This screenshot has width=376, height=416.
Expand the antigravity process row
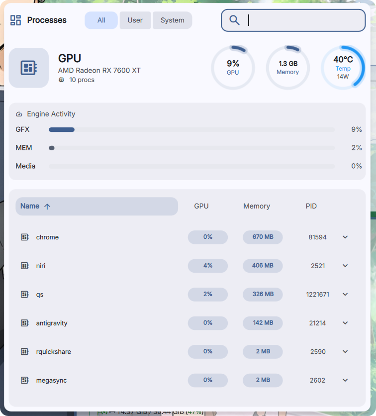pyautogui.click(x=345, y=323)
